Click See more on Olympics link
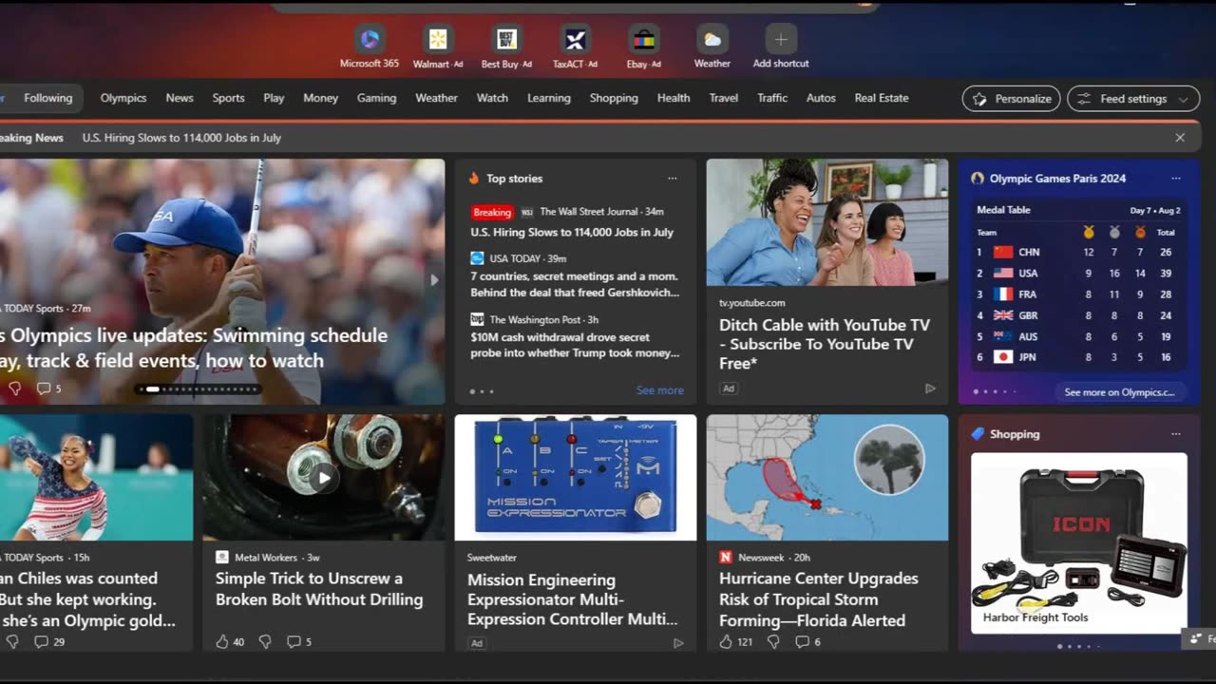1216x684 pixels. tap(1119, 392)
